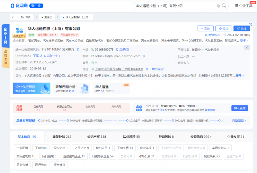Select 企业图谱 sub-item
The height and width of the screenshot is (173, 257).
click(22, 148)
